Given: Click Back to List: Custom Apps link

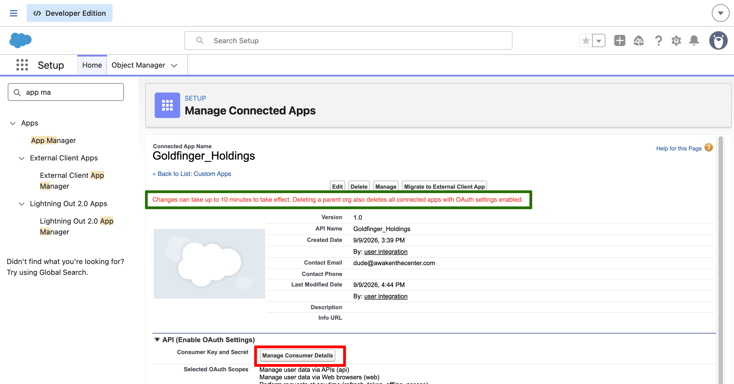Looking at the screenshot, I should pyautogui.click(x=194, y=174).
